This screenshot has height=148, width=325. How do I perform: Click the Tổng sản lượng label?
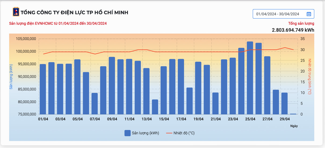pos(301,23)
